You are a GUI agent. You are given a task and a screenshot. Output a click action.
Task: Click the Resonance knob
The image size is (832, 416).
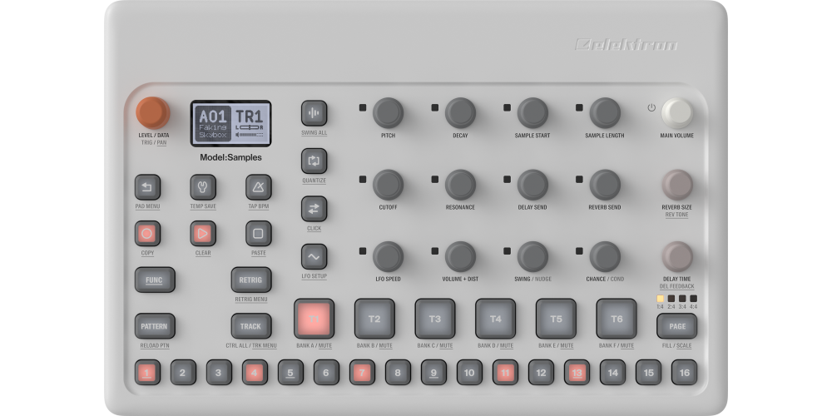[x=460, y=185]
